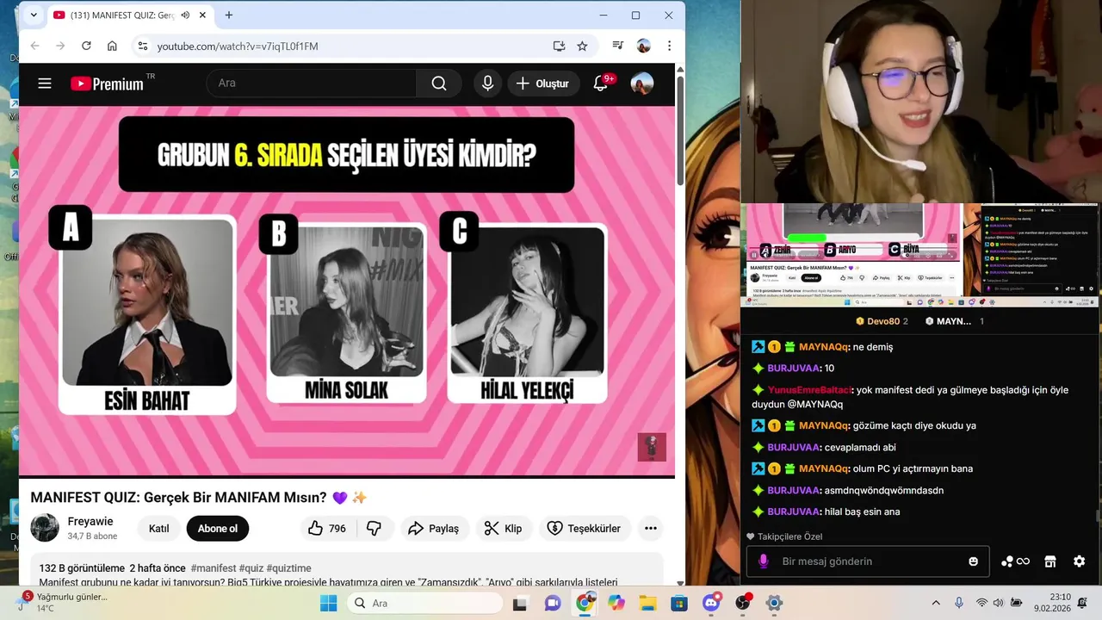Image resolution: width=1102 pixels, height=620 pixels.
Task: Click Devo80 top gifter entry
Action: click(882, 321)
